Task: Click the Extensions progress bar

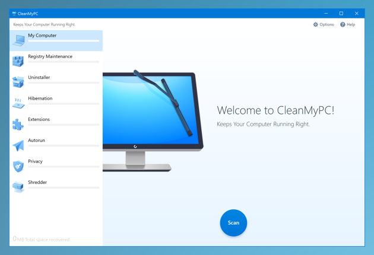Action: pos(64,125)
